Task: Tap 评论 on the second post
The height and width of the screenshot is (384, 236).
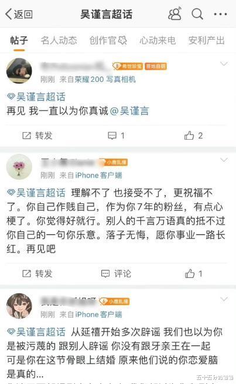Action: 117,274
